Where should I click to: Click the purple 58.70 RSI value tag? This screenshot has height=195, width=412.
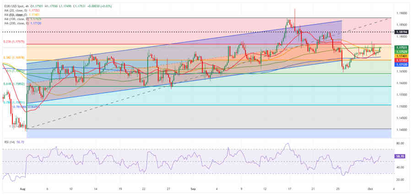click(401, 156)
